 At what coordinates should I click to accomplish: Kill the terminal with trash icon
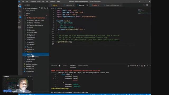coord(145,66)
